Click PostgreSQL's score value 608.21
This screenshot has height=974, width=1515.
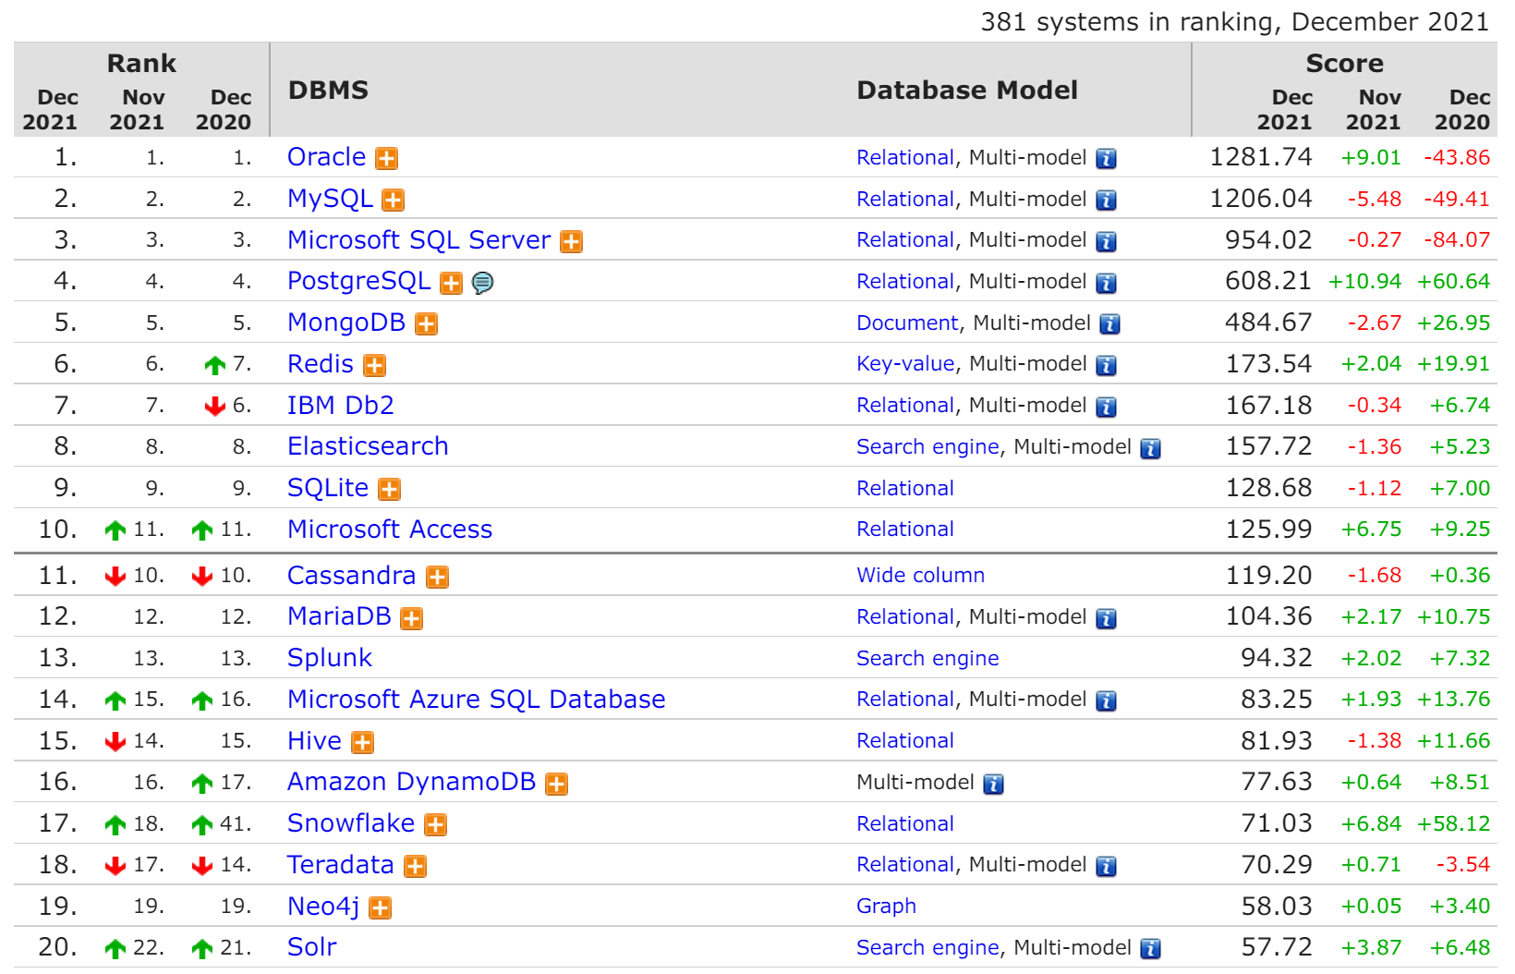(x=1268, y=281)
